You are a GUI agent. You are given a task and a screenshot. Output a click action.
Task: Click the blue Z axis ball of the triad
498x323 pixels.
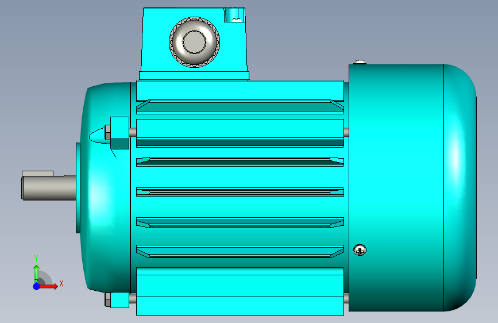coord(36,286)
